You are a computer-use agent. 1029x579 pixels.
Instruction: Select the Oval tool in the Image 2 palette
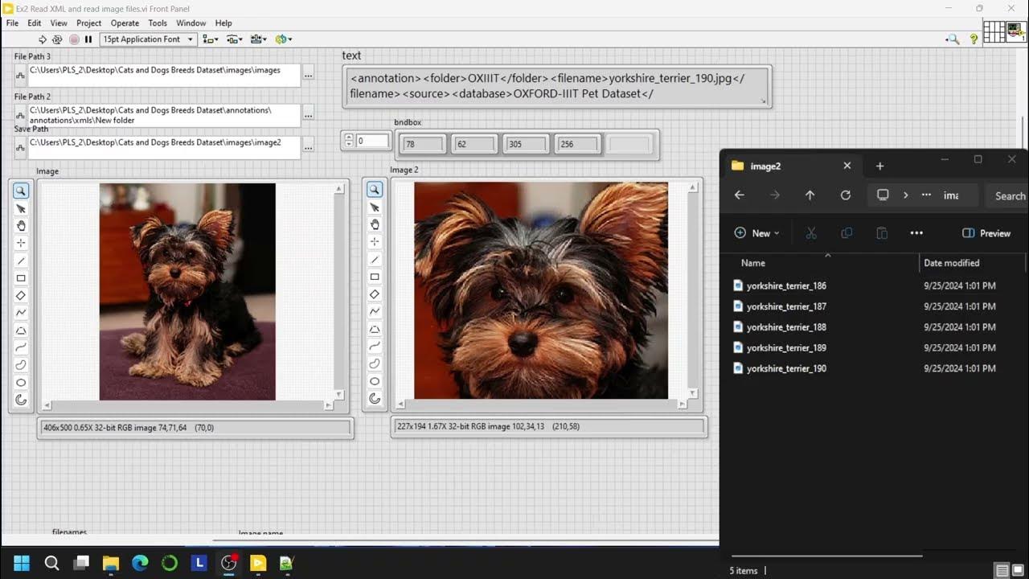coord(375,381)
